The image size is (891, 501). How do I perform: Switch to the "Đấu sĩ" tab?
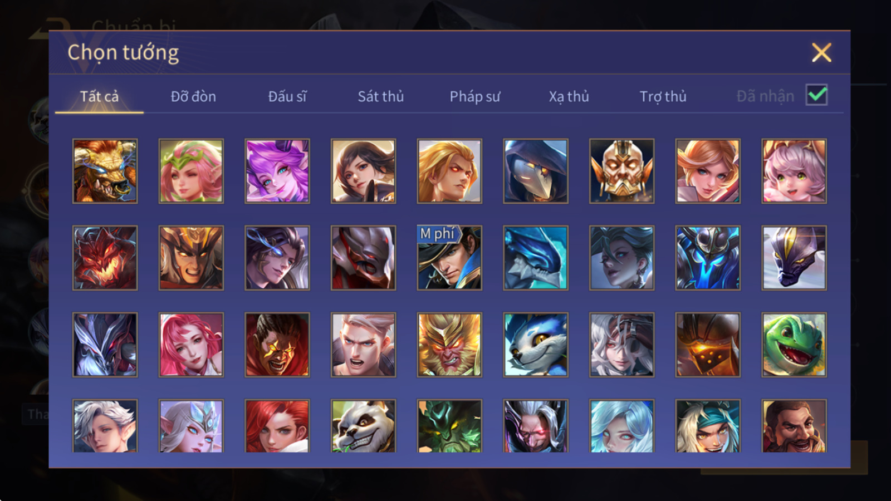287,96
